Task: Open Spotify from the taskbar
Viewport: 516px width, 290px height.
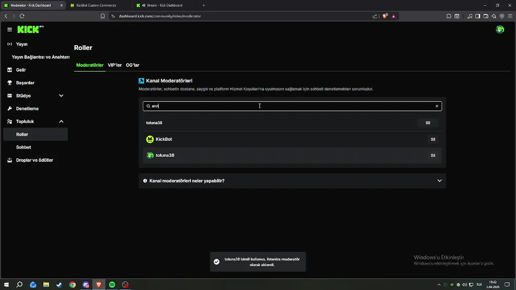Action: [x=112, y=285]
